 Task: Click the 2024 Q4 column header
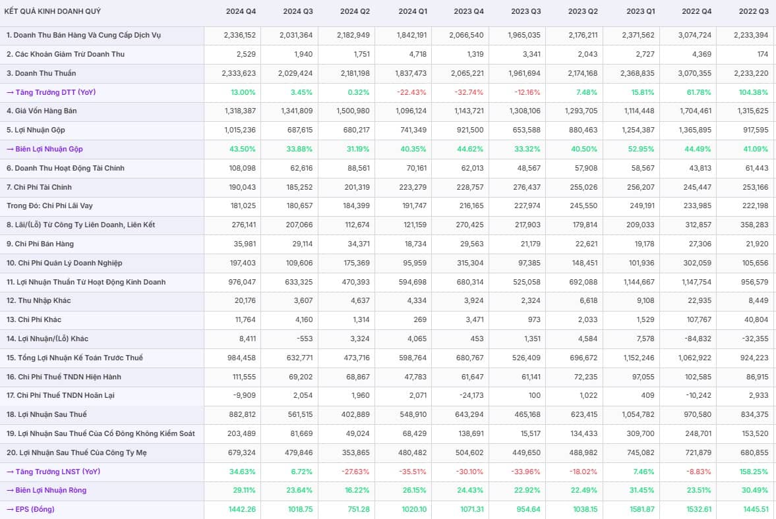pyautogui.click(x=241, y=11)
